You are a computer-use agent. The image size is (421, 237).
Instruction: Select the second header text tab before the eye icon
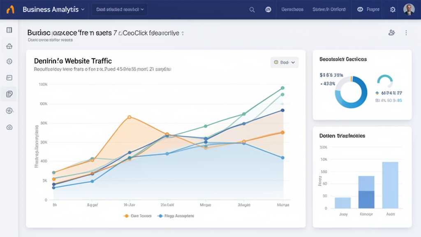329,9
